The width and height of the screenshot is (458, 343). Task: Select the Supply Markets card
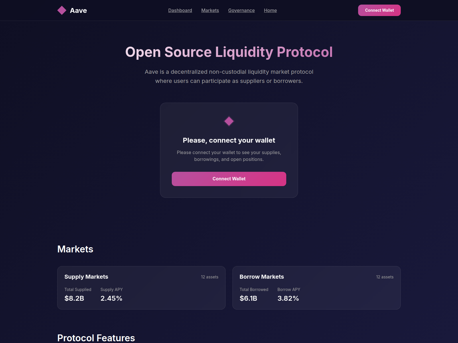141,288
